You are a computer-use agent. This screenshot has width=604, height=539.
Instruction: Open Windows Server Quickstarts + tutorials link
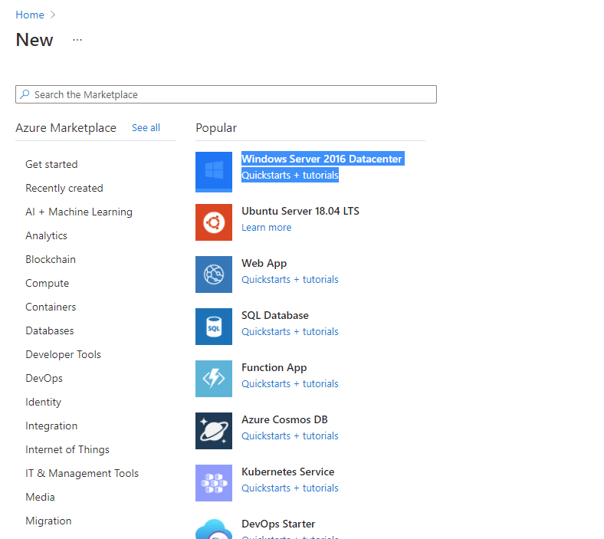click(x=290, y=176)
